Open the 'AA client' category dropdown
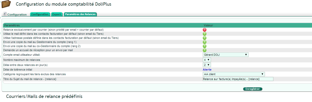The image size is (312, 102). coord(234,74)
